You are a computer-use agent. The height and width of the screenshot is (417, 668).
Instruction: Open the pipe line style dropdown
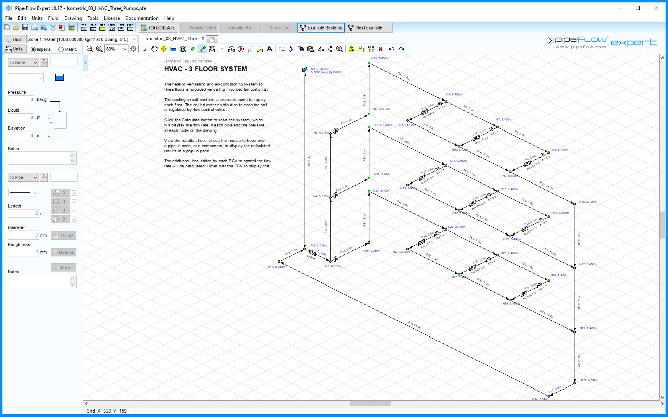tap(24, 193)
